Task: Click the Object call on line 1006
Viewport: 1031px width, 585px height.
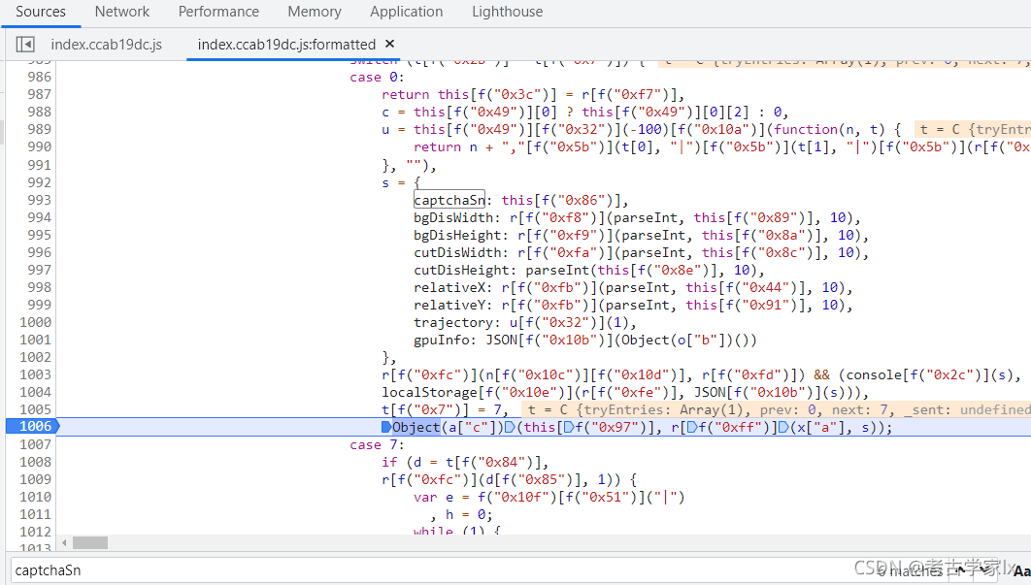Action: pyautogui.click(x=416, y=427)
